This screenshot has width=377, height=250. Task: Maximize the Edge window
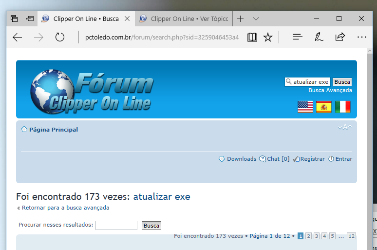pyautogui.click(x=339, y=19)
